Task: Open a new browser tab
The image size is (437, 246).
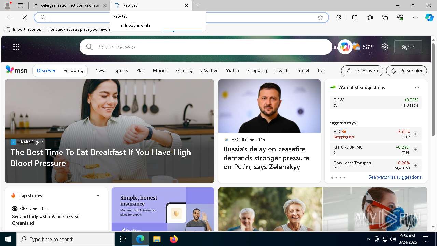Action: [198, 5]
